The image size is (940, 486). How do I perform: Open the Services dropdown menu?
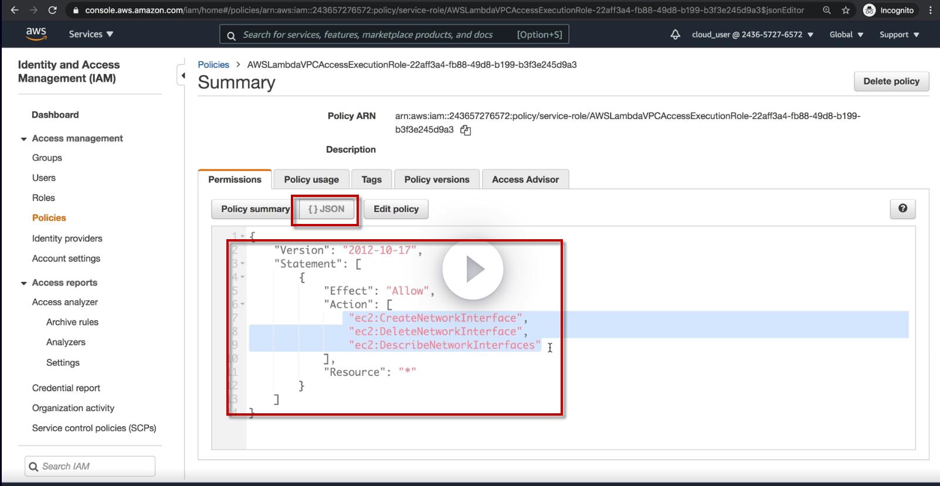[91, 34]
